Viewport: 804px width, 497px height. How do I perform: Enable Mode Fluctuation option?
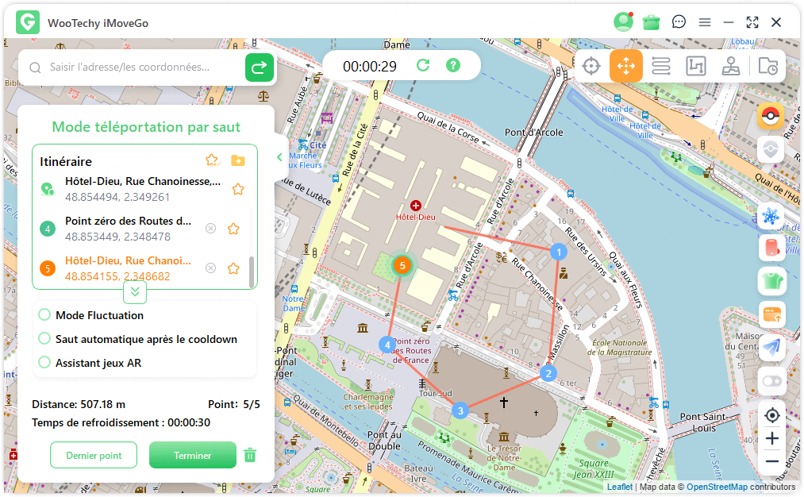[x=45, y=315]
